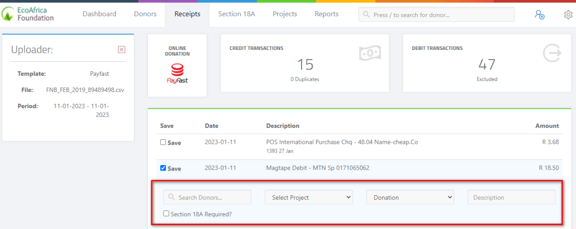Click the period 11-01-2023 date range
The image size is (576, 229).
tap(81, 110)
